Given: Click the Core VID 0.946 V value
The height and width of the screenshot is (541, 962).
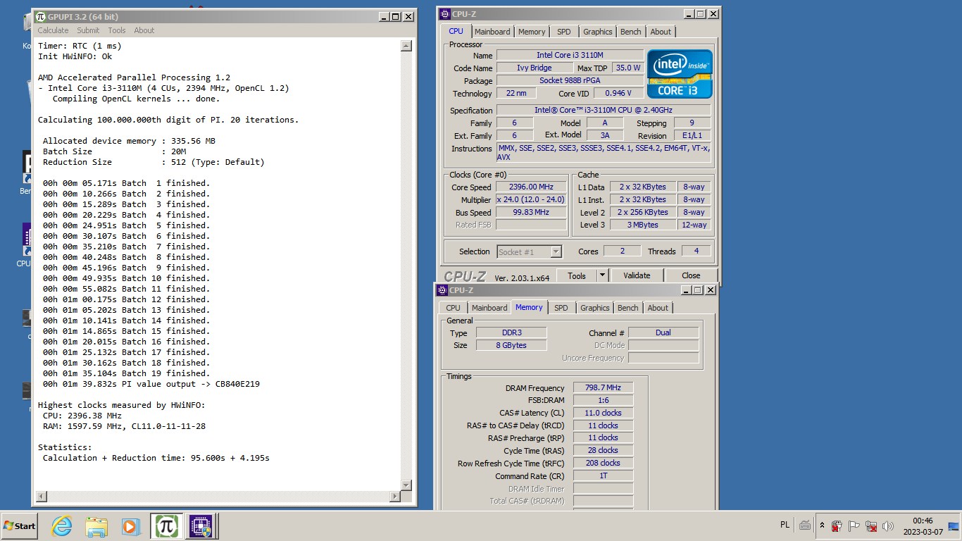Looking at the screenshot, I should pos(618,93).
